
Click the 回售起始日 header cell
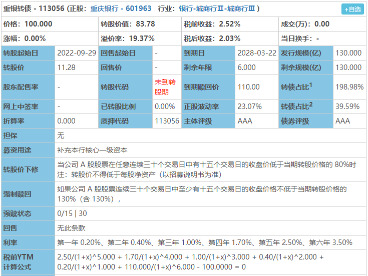[x=126, y=53]
